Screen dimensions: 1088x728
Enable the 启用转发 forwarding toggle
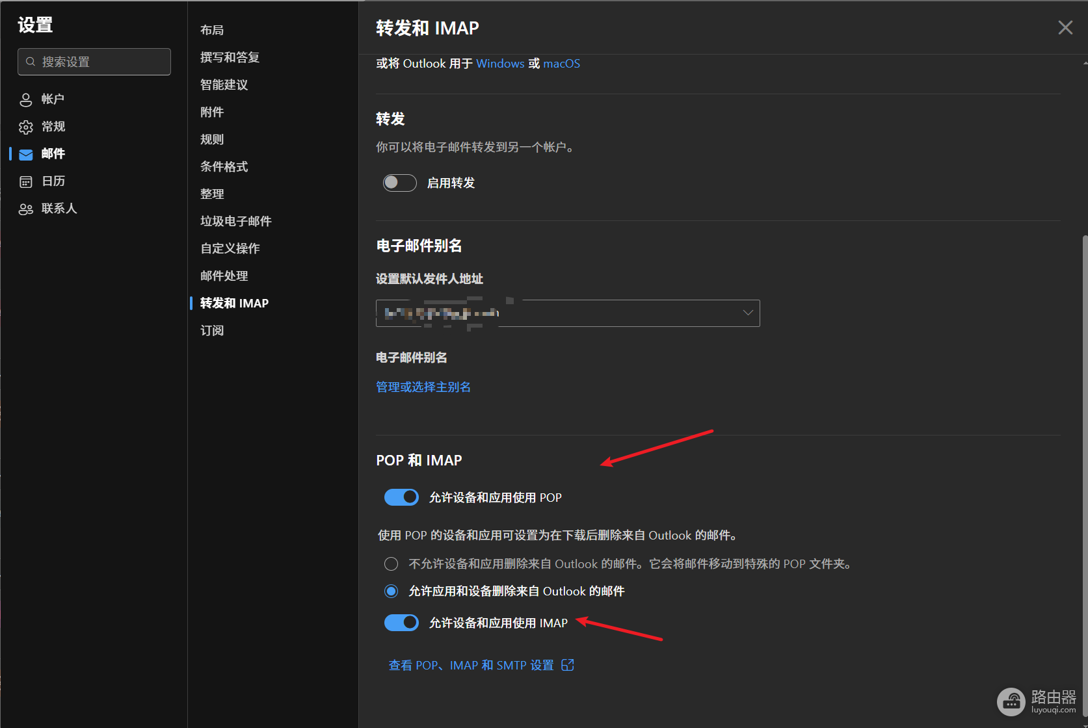(x=399, y=183)
